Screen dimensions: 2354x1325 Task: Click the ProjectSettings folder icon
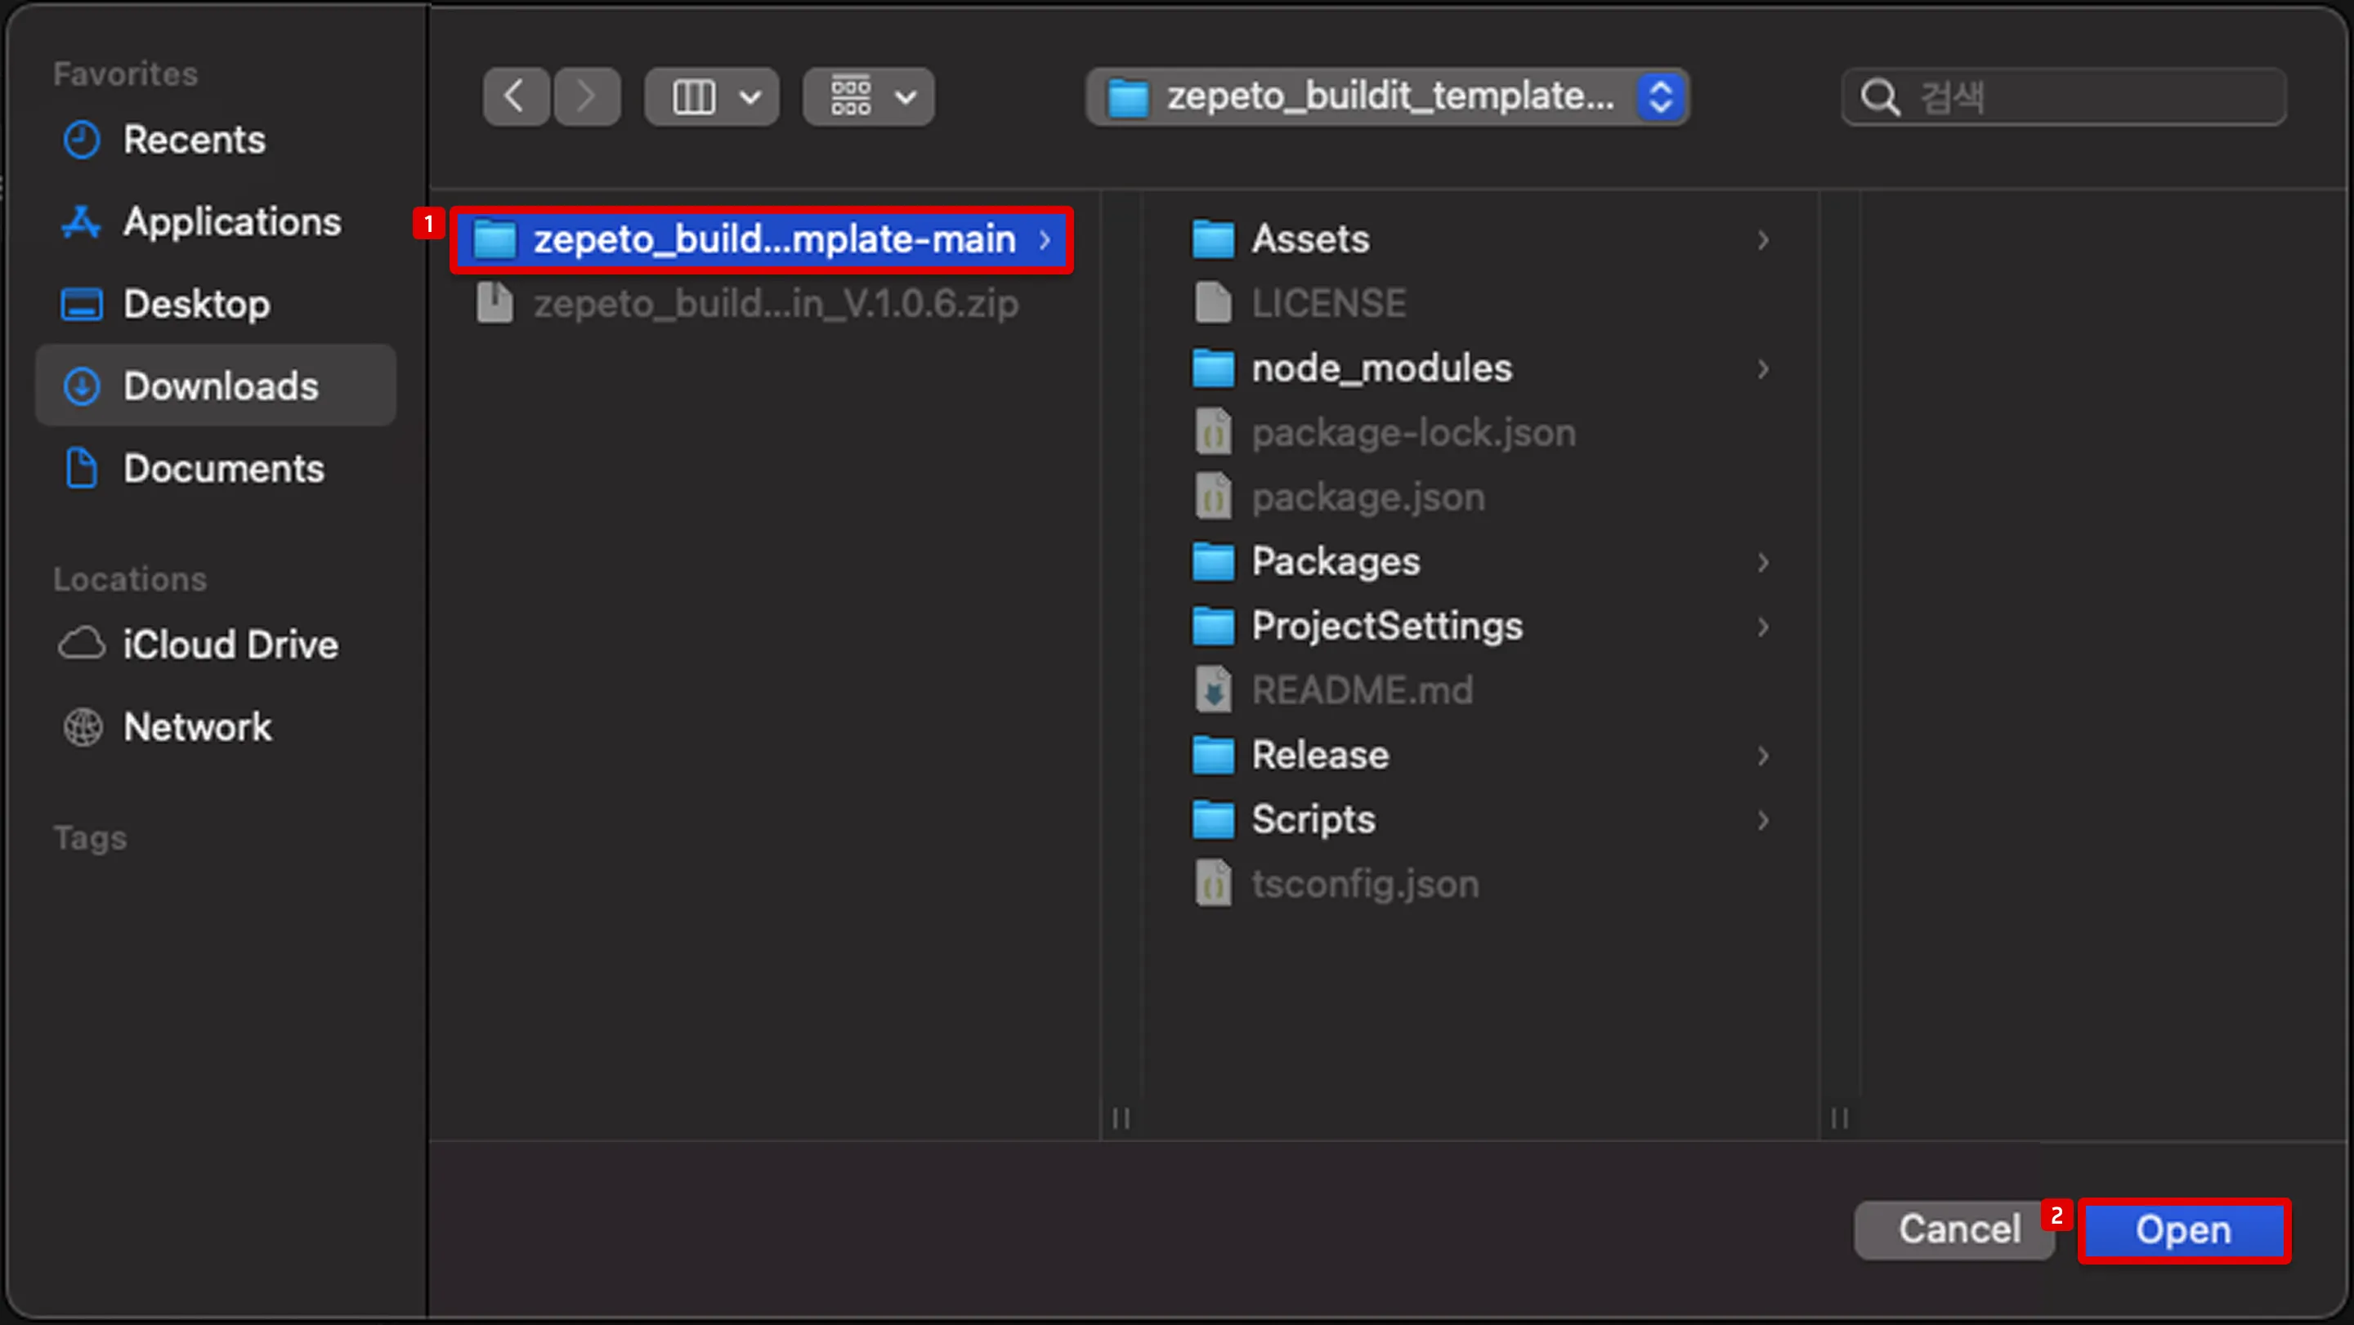point(1213,627)
